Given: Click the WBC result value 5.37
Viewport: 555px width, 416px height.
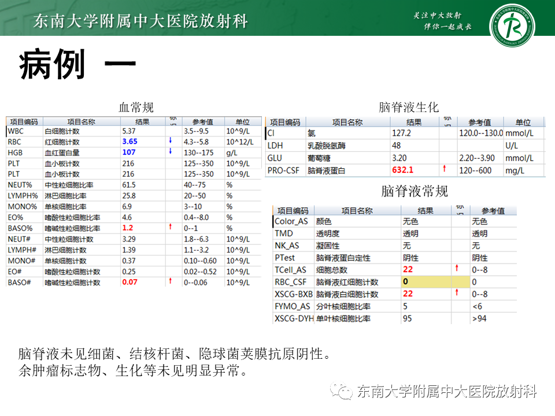Looking at the screenshot, I should [129, 131].
